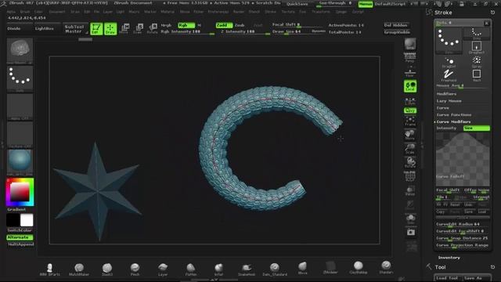Select the DragRect stroke type

coord(477,48)
